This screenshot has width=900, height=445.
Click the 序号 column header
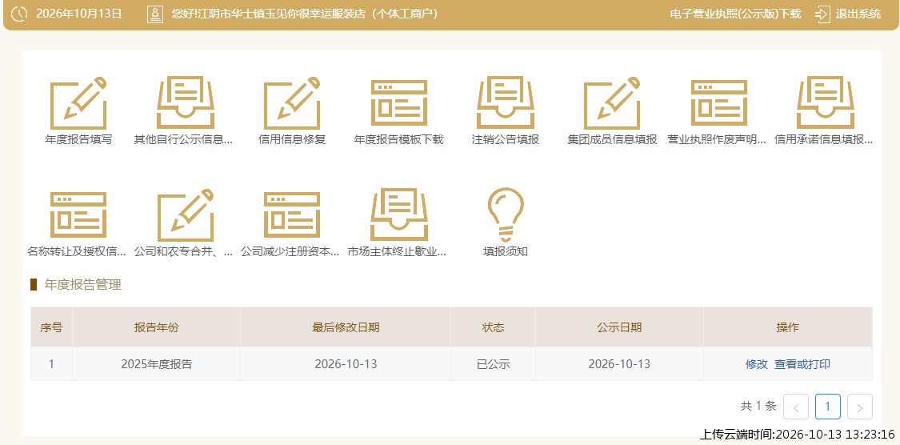(x=51, y=327)
